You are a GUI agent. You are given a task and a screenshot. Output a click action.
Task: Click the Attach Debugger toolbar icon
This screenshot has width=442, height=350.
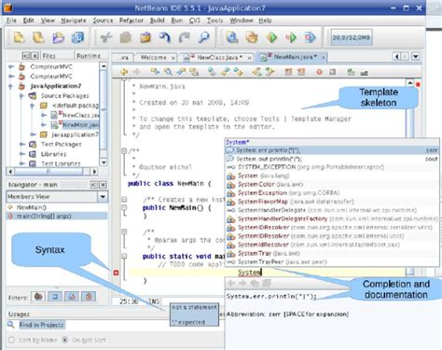click(310, 37)
